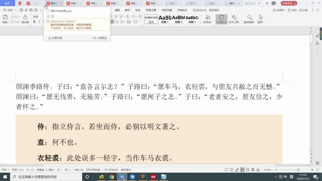Toggle Italic formatting button

point(39,22)
